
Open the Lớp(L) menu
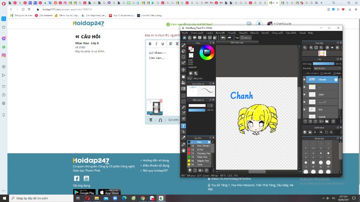pos(210,33)
